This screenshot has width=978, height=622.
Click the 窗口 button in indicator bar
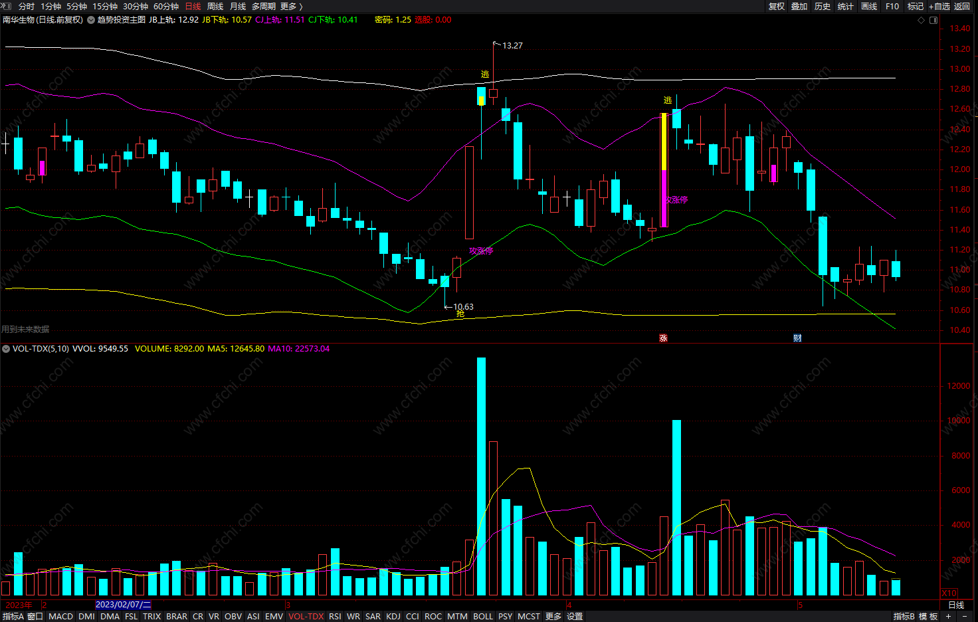point(35,617)
